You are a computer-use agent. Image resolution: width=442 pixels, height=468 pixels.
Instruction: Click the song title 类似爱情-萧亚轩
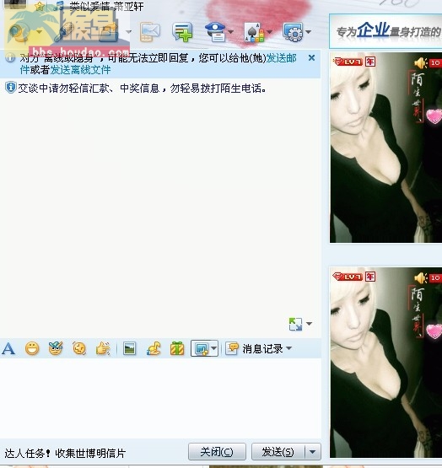tap(106, 6)
